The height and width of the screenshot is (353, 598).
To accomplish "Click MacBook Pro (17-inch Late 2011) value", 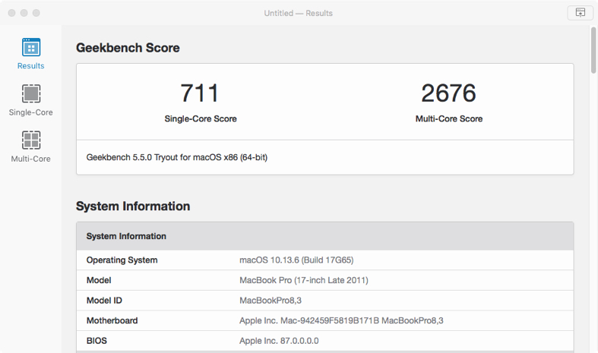I will tap(304, 280).
